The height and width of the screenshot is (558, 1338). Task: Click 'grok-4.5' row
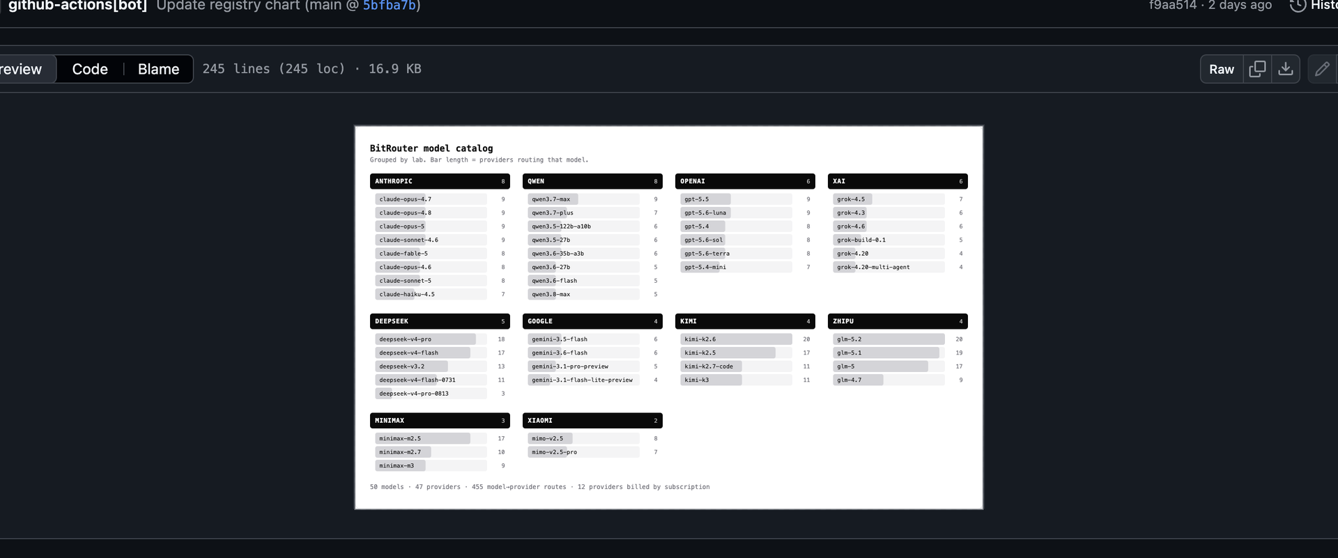click(898, 199)
